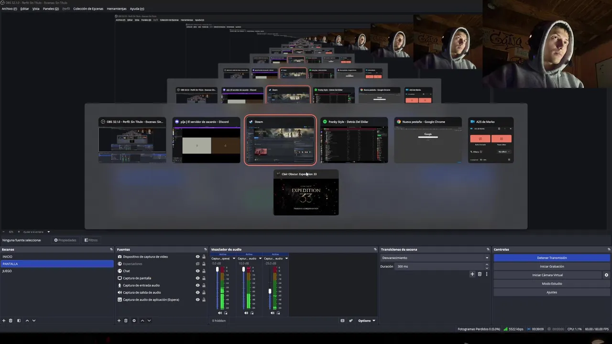Expand the 10.0 dB channel name dropdown arrow
The height and width of the screenshot is (344, 612).
coord(260,258)
